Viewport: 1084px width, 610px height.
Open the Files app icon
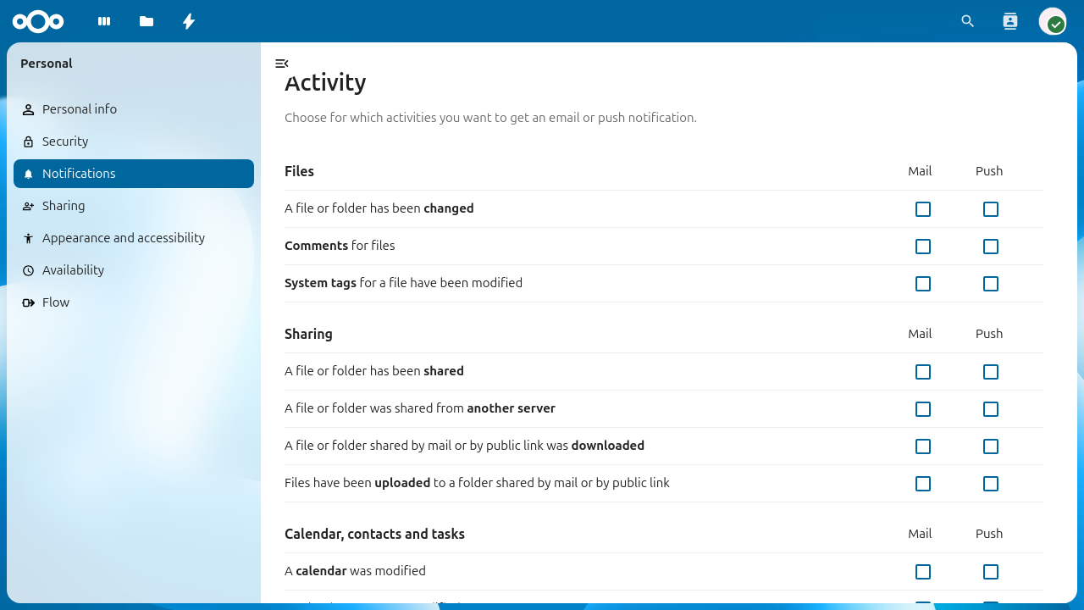pyautogui.click(x=146, y=21)
